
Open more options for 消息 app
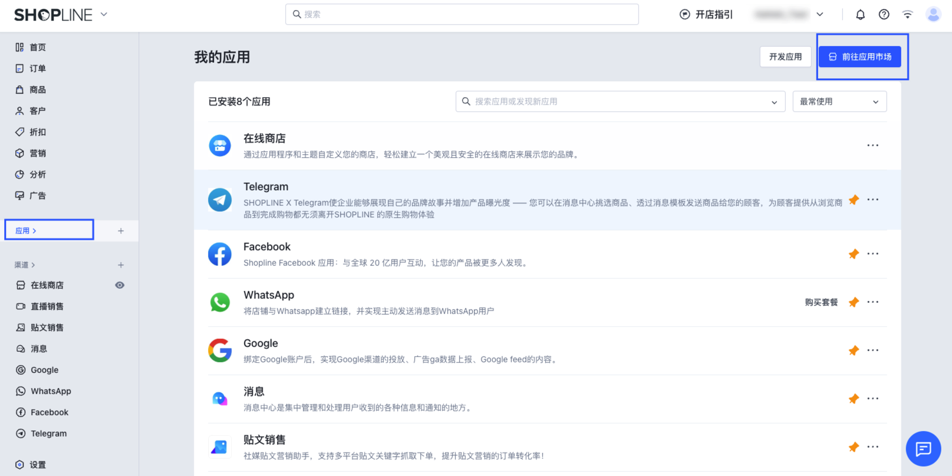[873, 399]
